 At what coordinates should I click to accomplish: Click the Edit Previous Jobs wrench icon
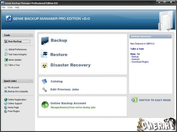(45, 90)
